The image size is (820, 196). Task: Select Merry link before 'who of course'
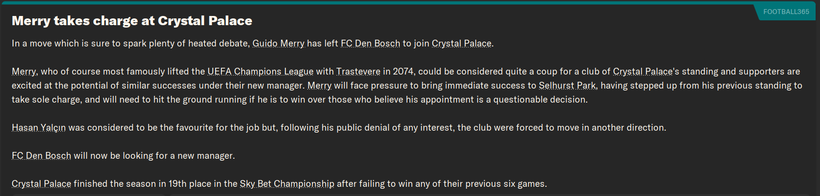[x=24, y=72]
